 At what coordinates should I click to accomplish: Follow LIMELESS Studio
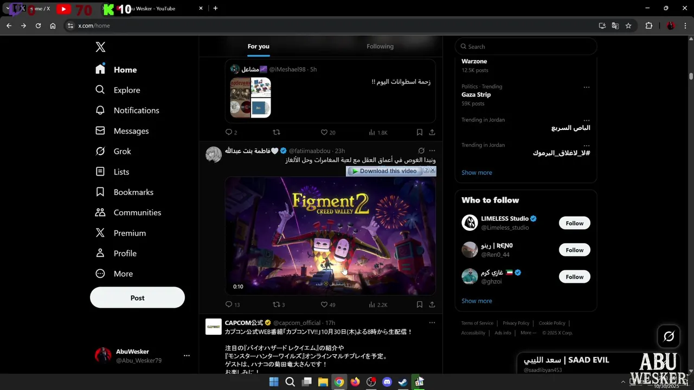click(x=574, y=223)
